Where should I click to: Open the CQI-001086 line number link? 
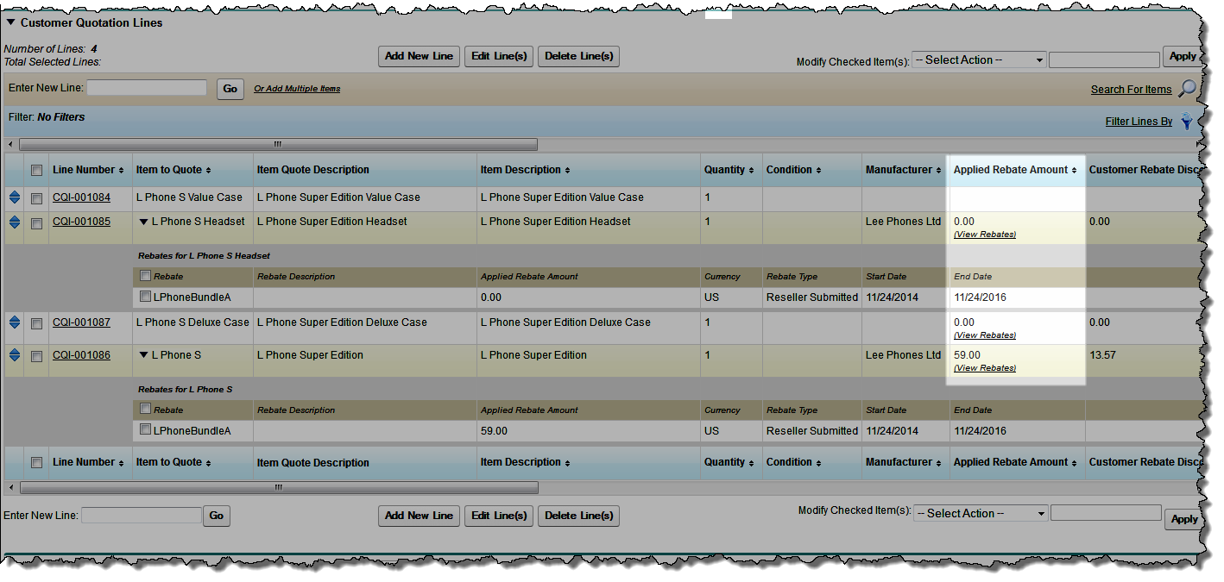click(x=81, y=355)
